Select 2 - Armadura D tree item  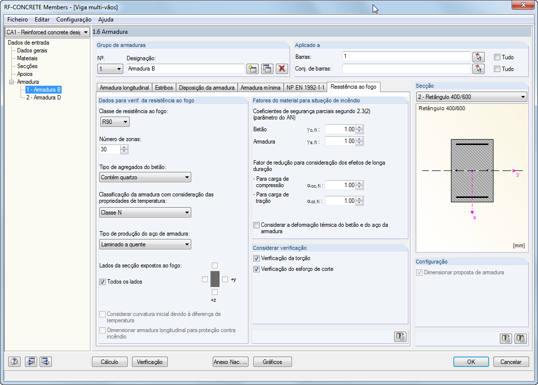coord(44,97)
